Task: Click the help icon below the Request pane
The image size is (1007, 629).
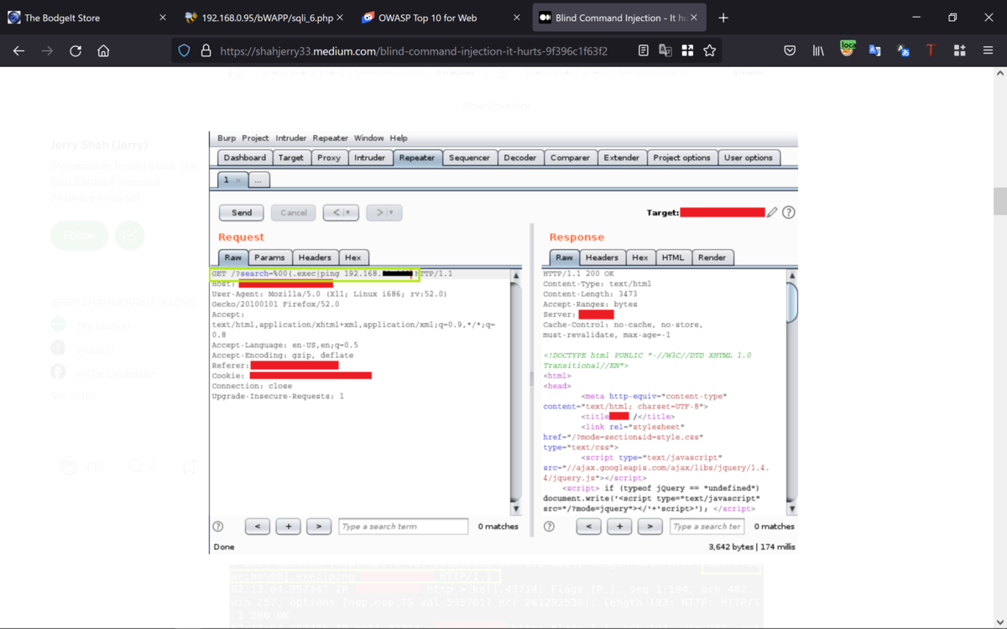Action: tap(218, 527)
